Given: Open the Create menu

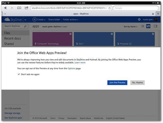Looking at the screenshot, I should click(39, 19).
